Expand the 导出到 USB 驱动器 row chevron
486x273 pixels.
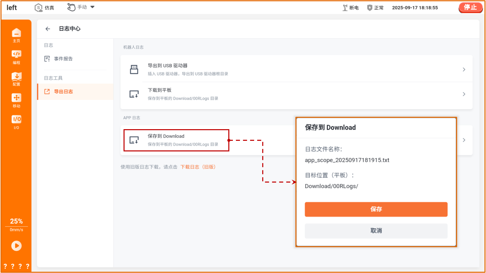coord(464,70)
